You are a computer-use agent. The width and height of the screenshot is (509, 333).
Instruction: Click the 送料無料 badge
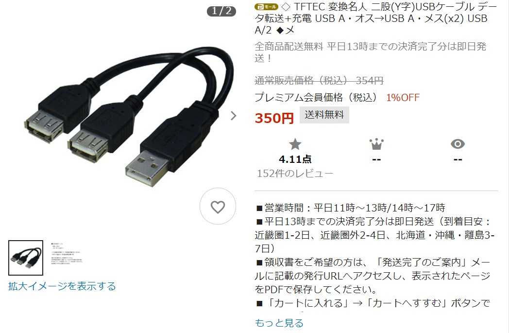[324, 115]
